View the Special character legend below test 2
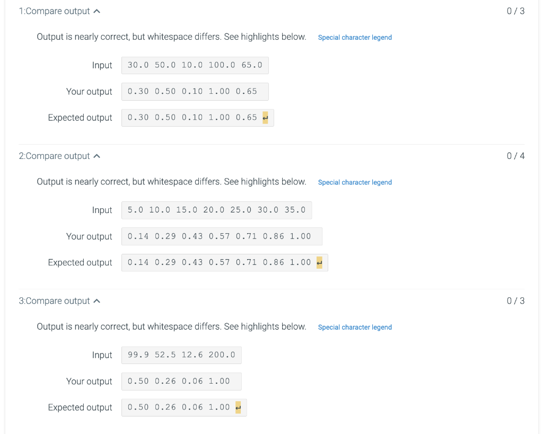 coord(355,182)
